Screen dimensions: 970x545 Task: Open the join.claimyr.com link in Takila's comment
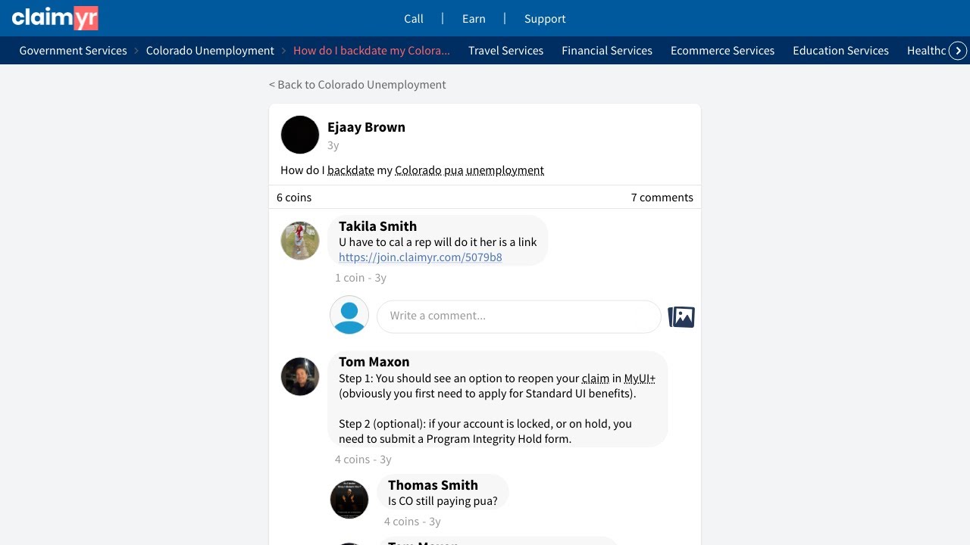click(x=421, y=257)
